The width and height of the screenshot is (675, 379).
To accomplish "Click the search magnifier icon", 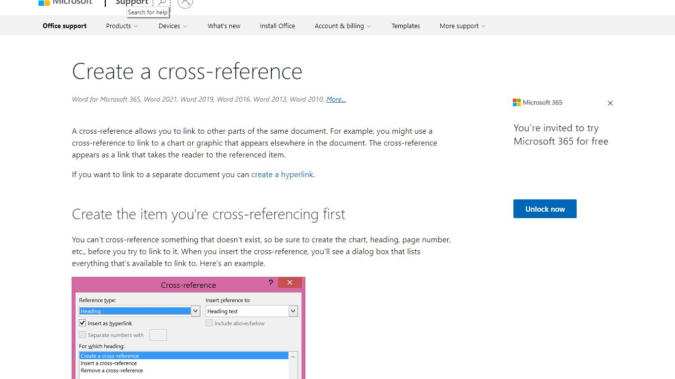I will pos(162,2).
